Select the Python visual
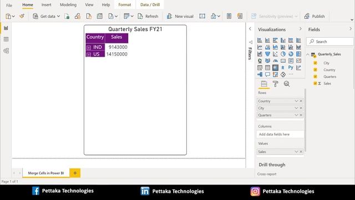 coord(291,68)
